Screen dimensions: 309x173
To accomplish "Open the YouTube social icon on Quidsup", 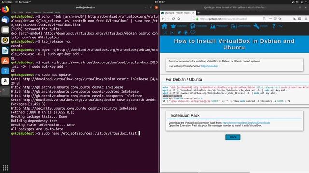I will pyautogui.click(x=172, y=32).
